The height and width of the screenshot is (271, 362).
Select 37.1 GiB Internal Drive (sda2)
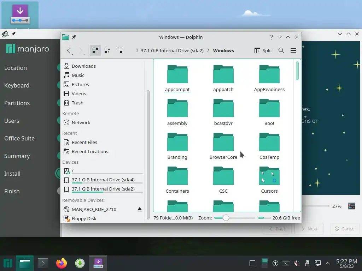pyautogui.click(x=103, y=189)
